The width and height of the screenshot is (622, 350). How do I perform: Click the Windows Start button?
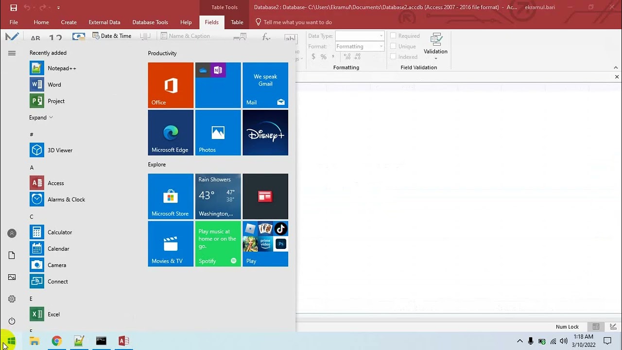click(11, 341)
